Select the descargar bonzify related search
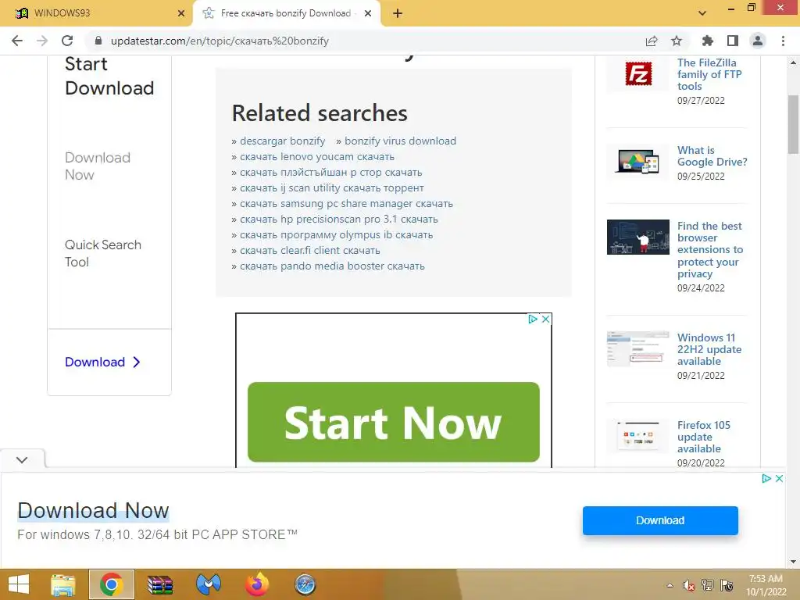800x600 pixels. pyautogui.click(x=282, y=141)
